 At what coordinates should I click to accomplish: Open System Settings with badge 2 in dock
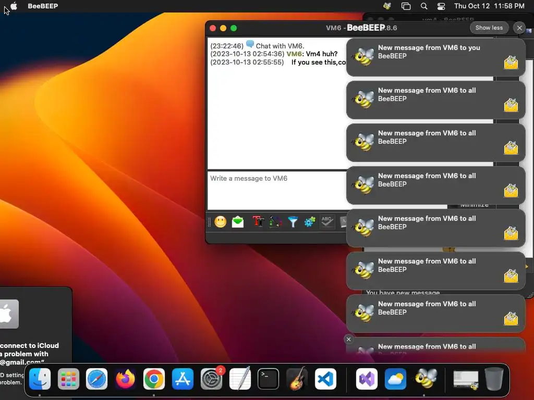point(212,379)
